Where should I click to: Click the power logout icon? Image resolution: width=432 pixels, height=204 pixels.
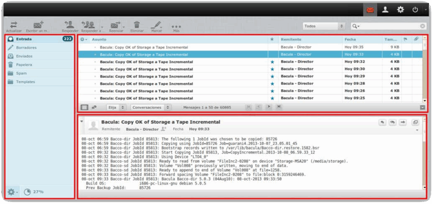415,10
